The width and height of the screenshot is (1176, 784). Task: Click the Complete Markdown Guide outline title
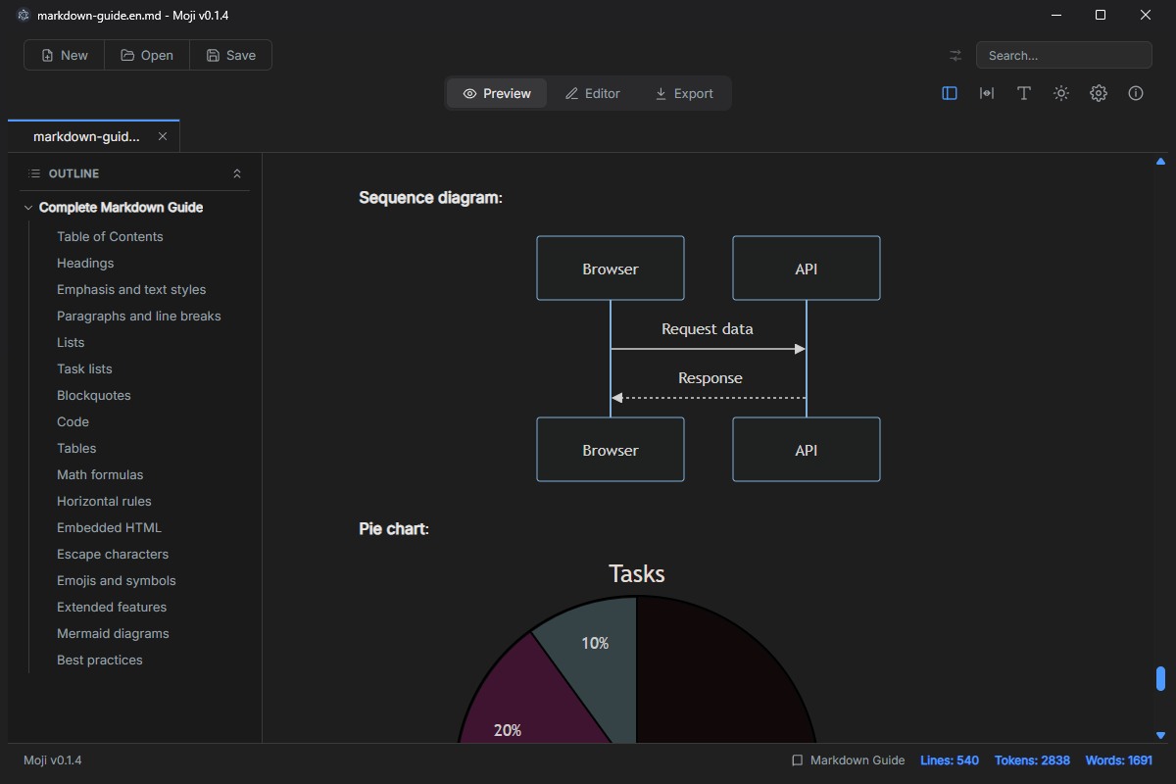122,208
